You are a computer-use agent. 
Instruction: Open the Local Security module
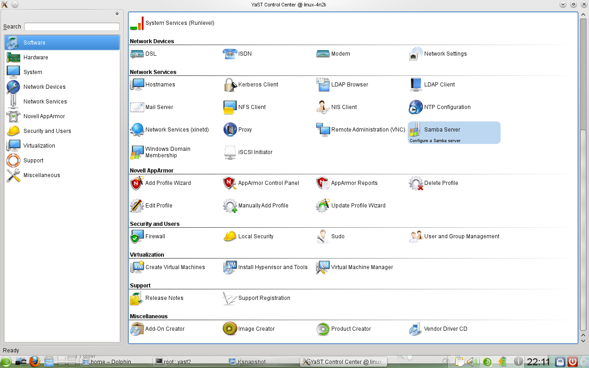point(248,236)
